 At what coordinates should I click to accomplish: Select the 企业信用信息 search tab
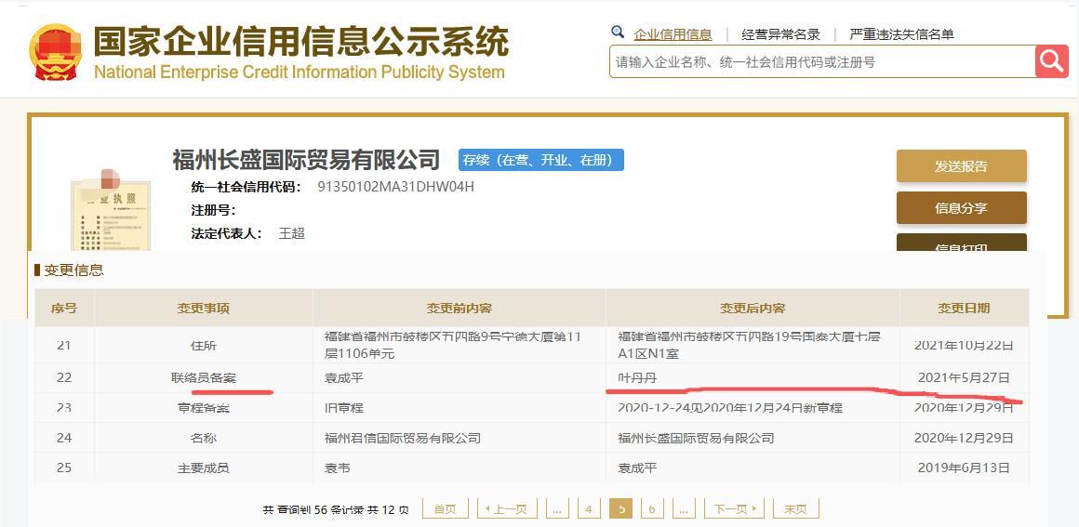(x=673, y=34)
